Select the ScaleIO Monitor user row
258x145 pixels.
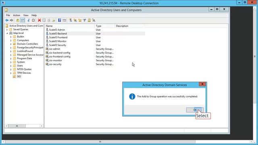pyautogui.click(x=95, y=41)
